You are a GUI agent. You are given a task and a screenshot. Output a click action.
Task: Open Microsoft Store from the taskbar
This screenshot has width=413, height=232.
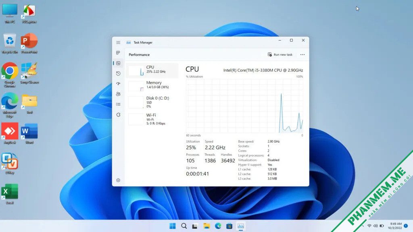(x=229, y=226)
